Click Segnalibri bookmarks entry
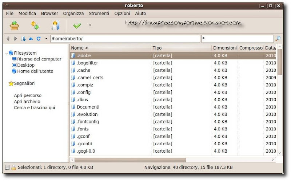The width and height of the screenshot is (291, 181). click(x=24, y=83)
